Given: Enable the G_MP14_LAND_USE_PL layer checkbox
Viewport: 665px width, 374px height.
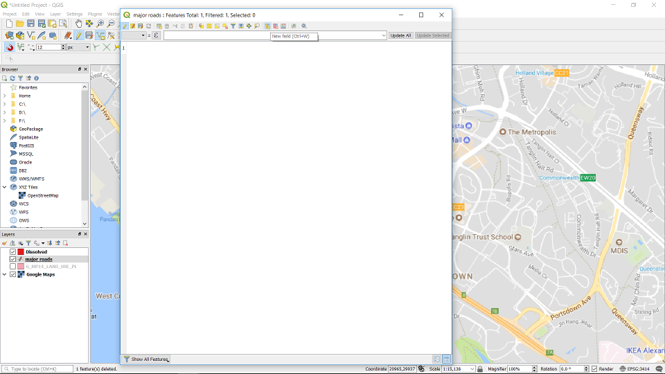Looking at the screenshot, I should point(12,267).
